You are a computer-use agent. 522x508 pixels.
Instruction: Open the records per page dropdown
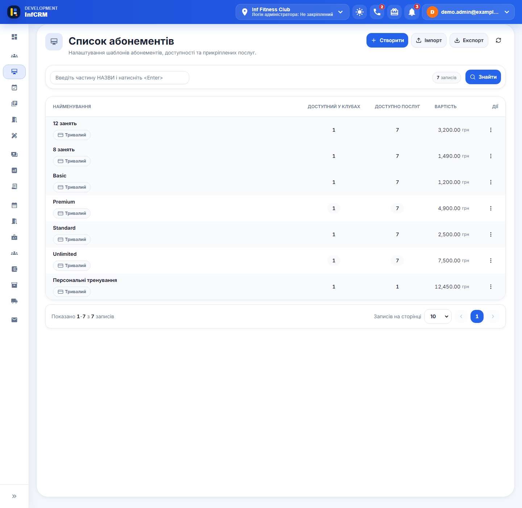click(x=438, y=316)
